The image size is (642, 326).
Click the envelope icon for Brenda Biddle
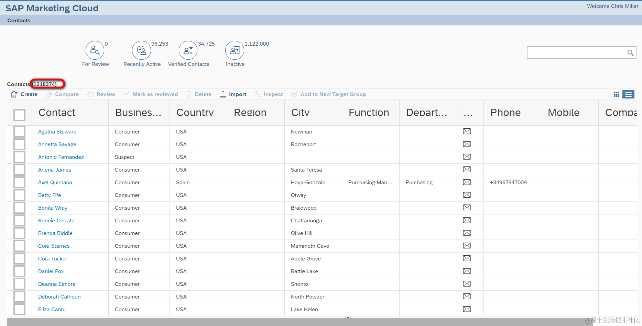tap(467, 233)
